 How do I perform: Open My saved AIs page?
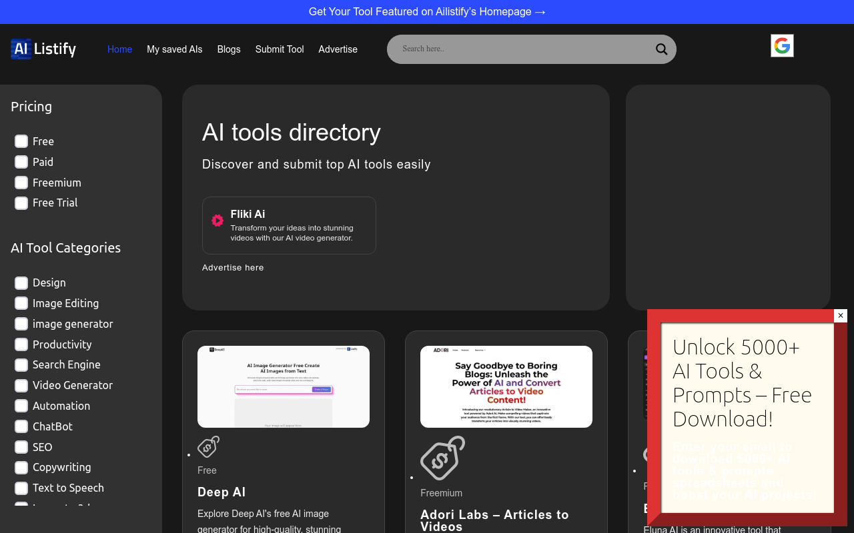point(175,49)
